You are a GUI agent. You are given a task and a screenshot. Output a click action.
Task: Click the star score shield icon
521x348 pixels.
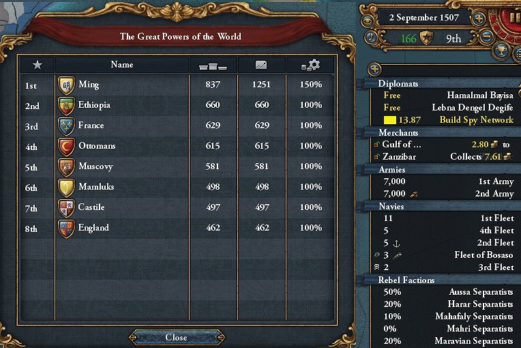click(428, 38)
